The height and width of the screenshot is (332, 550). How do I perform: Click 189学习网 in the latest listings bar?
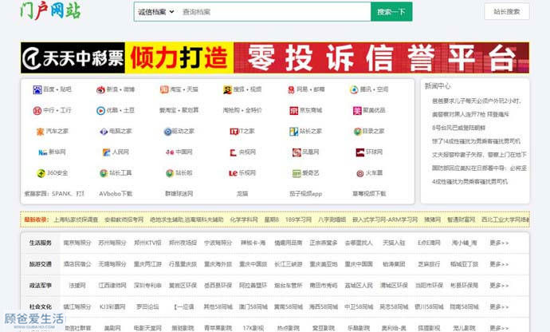point(298,219)
